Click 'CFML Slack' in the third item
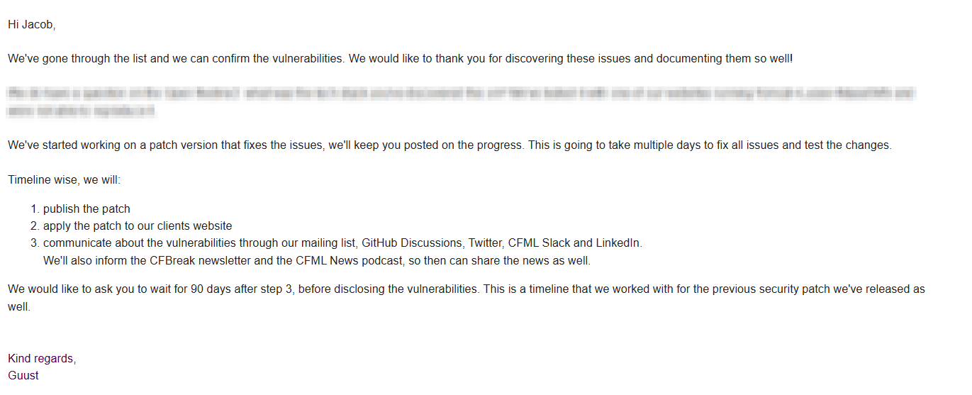Image resolution: width=972 pixels, height=395 pixels. click(x=539, y=243)
